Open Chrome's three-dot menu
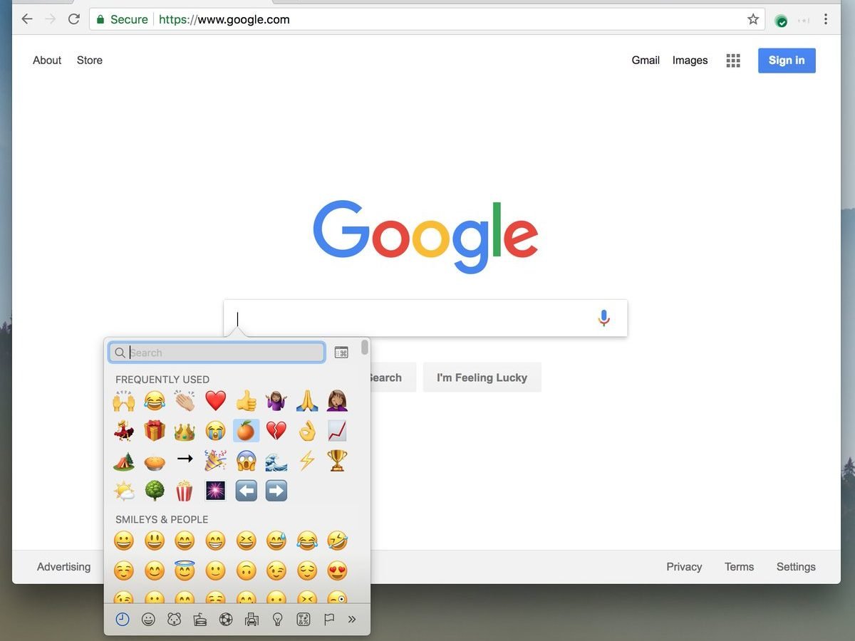This screenshot has height=641, width=855. pyautogui.click(x=826, y=19)
